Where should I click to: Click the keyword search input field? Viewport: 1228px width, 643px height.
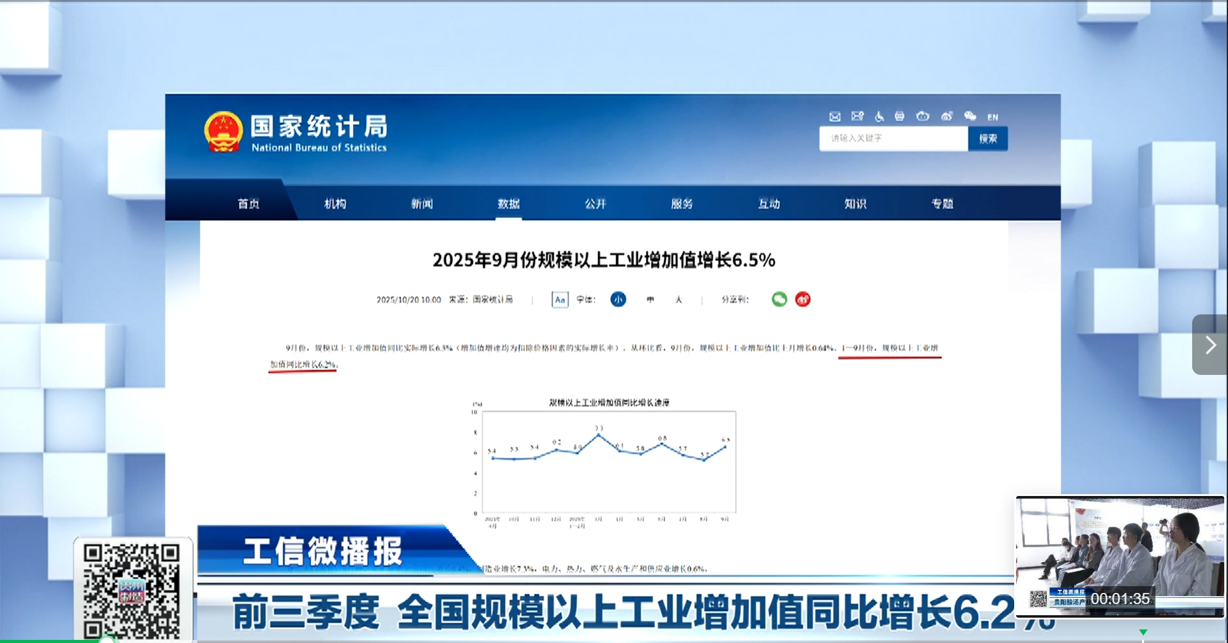point(893,138)
